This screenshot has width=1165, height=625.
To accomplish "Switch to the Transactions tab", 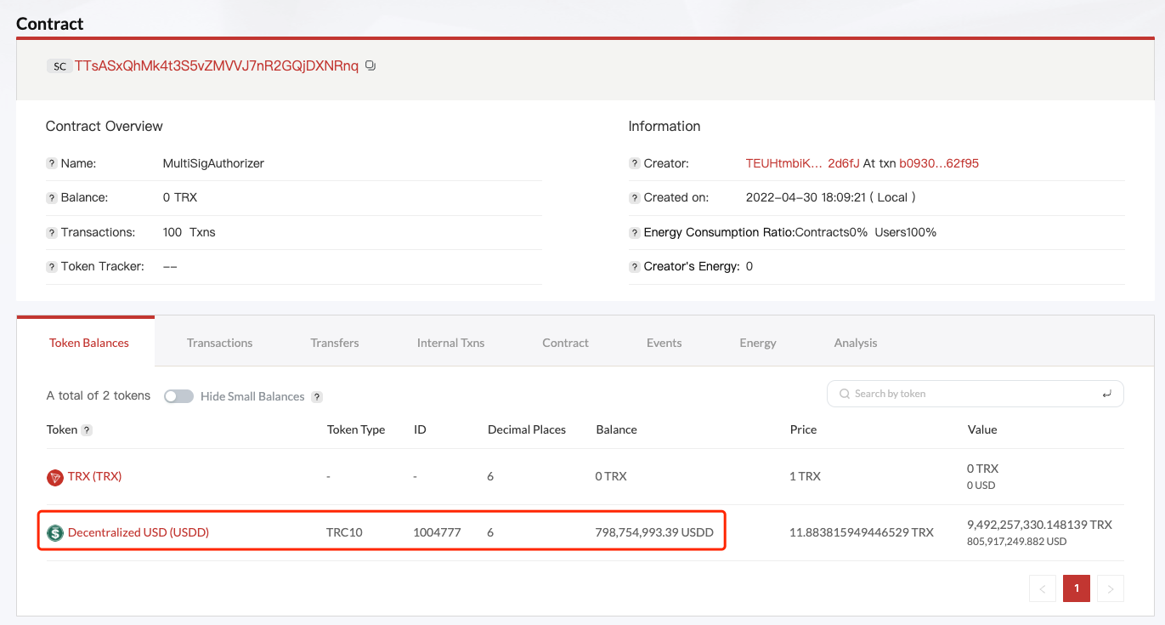I will click(220, 343).
